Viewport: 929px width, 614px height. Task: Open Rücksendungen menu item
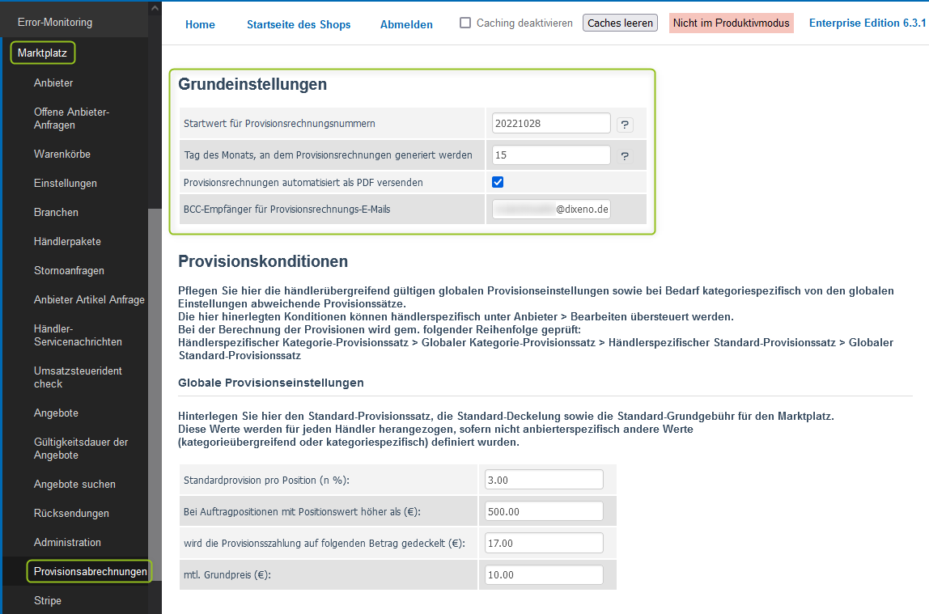72,514
